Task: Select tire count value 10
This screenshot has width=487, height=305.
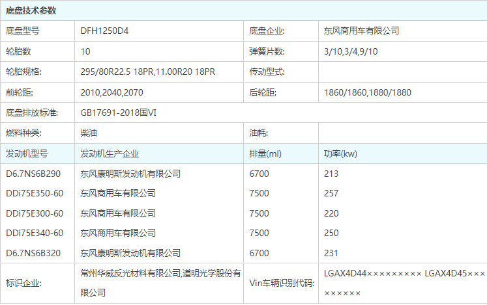Action: 85,51
